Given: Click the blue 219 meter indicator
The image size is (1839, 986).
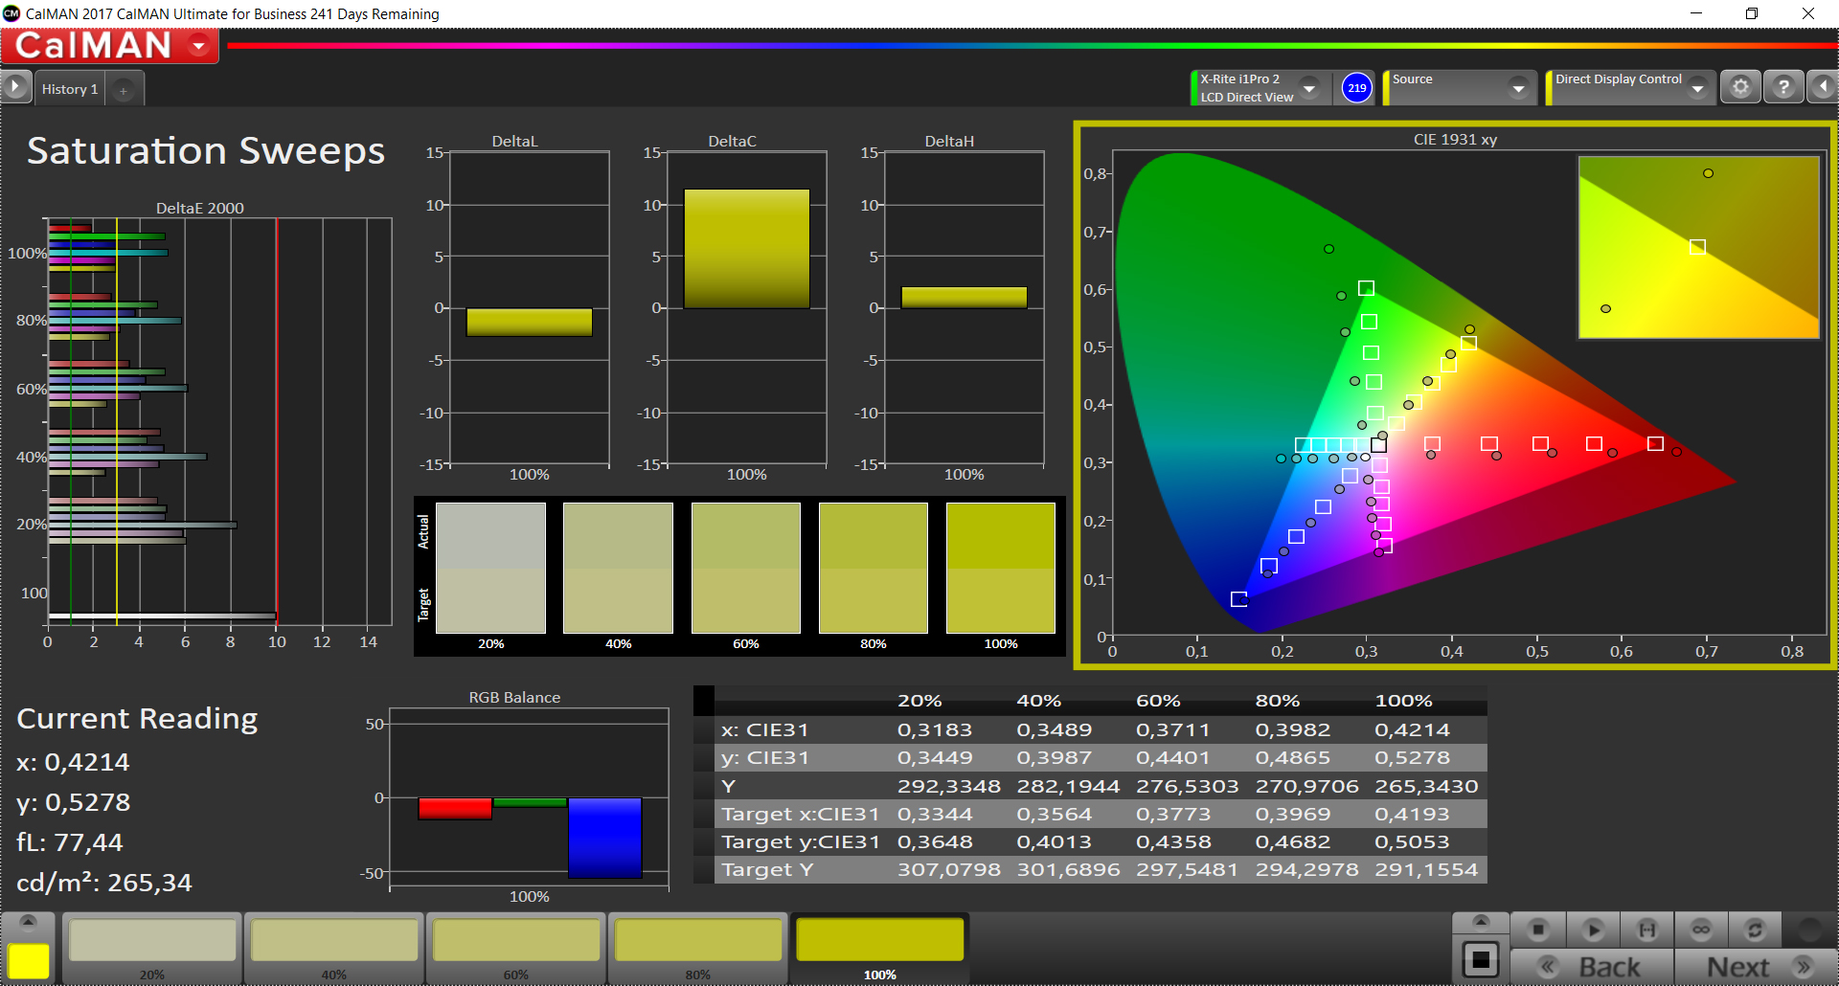Looking at the screenshot, I should click(x=1356, y=88).
